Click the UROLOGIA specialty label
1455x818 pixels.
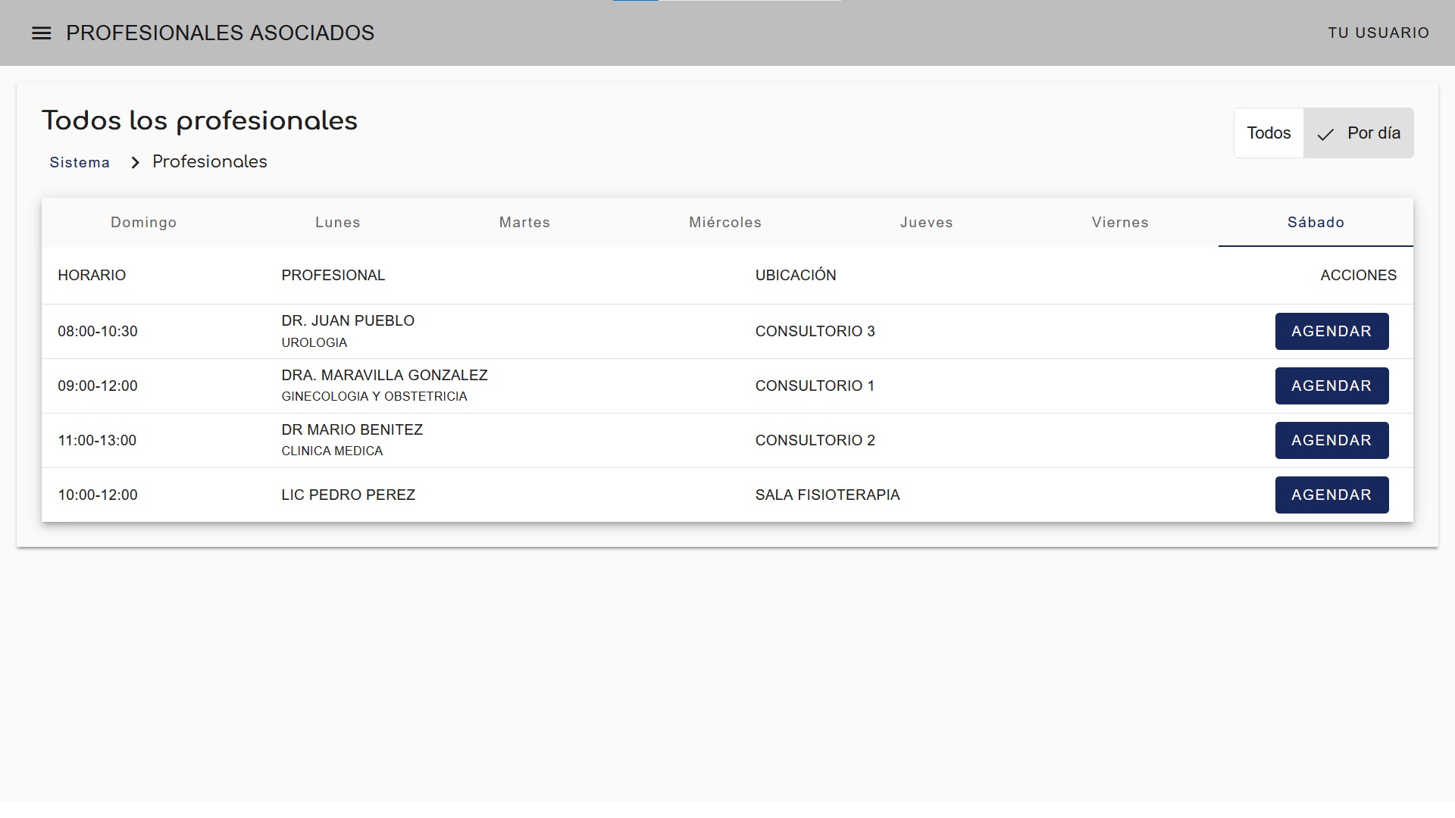314,343
